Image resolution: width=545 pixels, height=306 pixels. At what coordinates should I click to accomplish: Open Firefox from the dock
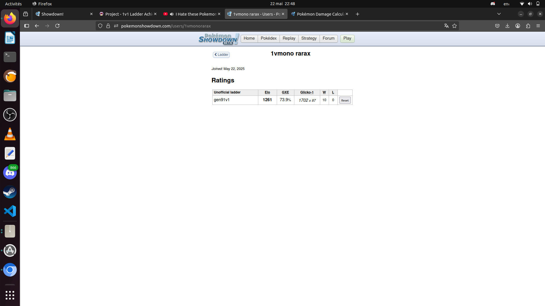[10, 18]
